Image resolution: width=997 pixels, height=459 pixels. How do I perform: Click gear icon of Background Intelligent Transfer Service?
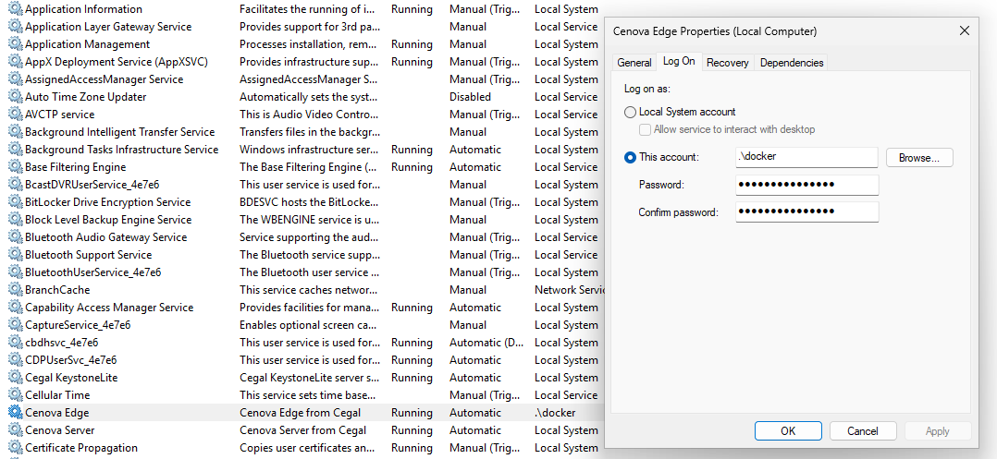click(15, 132)
